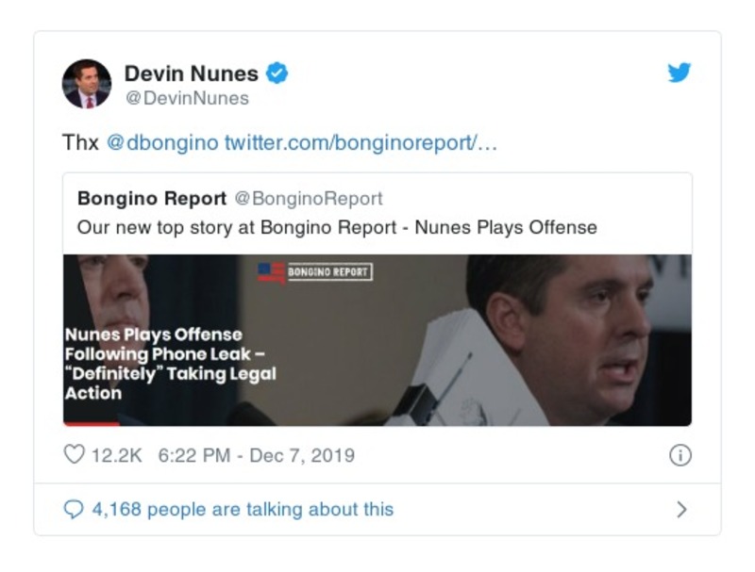755x572 pixels.
Task: View '4,168 people are talking about this'
Action: click(x=243, y=509)
